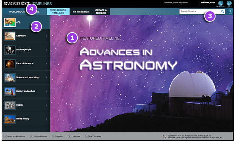Image resolution: width=234 pixels, height=144 pixels.
Task: Click the Featured Timeline heading text
Action: click(x=101, y=38)
